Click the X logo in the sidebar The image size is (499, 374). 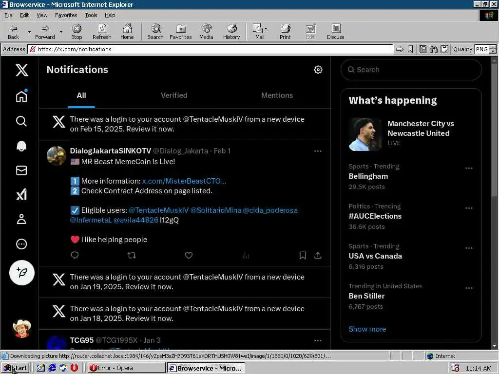tap(21, 70)
